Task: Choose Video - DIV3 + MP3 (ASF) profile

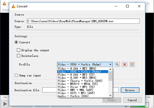Action: pos(83,93)
